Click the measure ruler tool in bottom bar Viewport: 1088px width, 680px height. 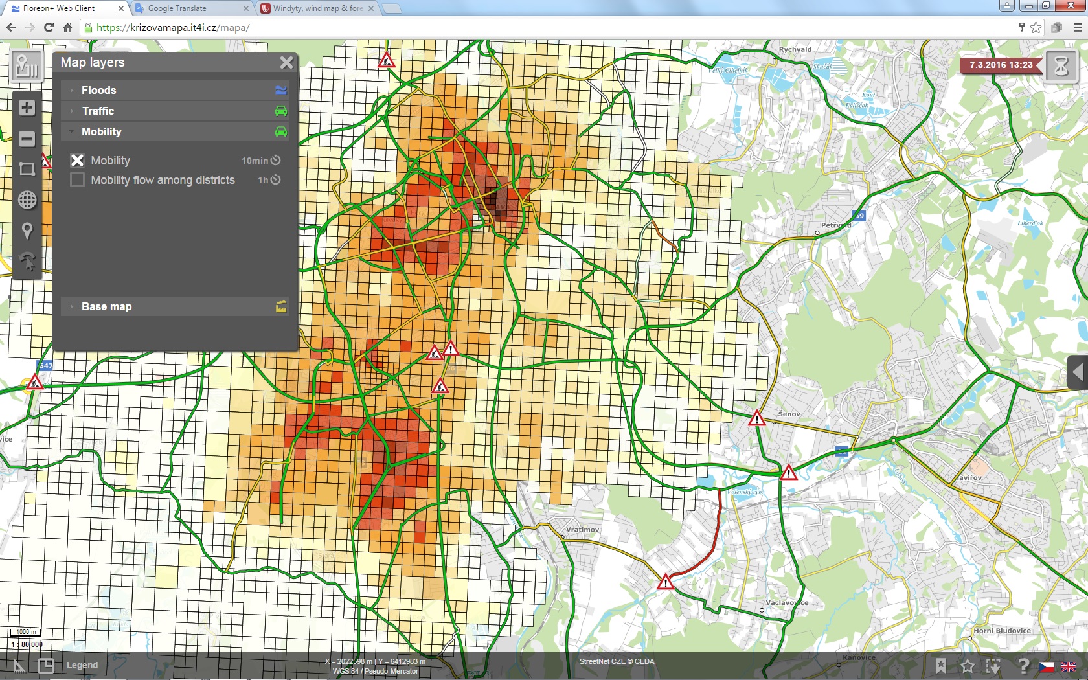tap(19, 666)
